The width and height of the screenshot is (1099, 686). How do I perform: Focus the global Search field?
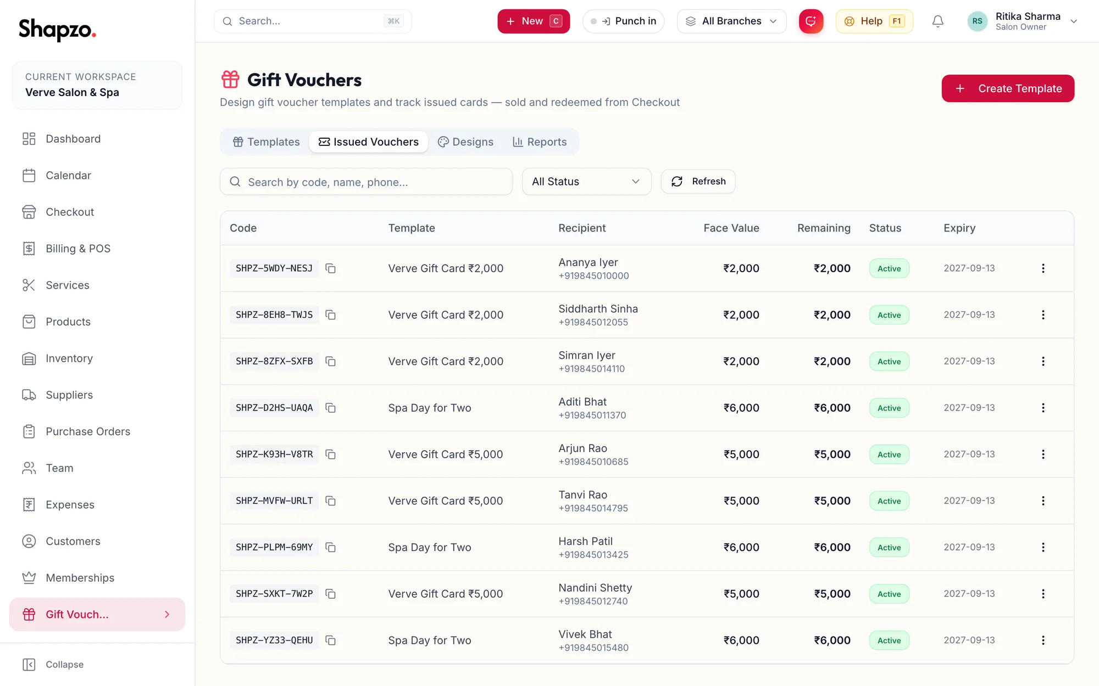tap(313, 21)
